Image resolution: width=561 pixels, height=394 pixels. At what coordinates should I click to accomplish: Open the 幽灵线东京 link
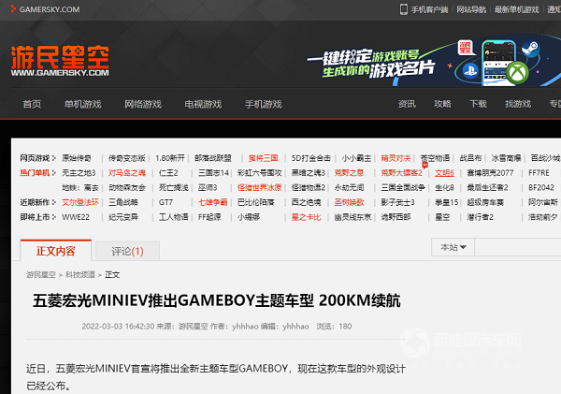click(x=352, y=217)
